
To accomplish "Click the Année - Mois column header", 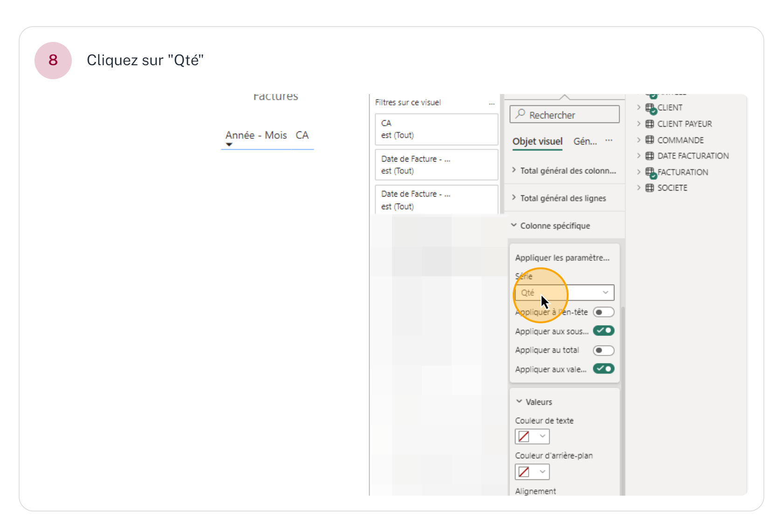I will click(256, 136).
